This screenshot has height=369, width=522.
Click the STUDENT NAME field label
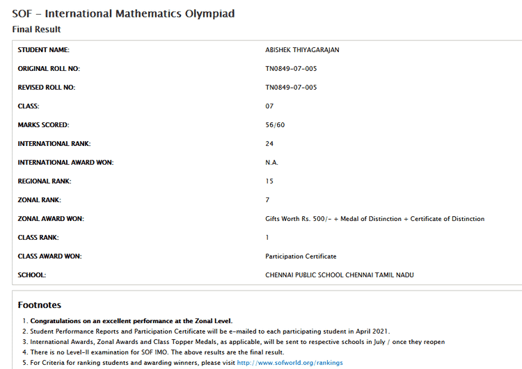pos(43,50)
